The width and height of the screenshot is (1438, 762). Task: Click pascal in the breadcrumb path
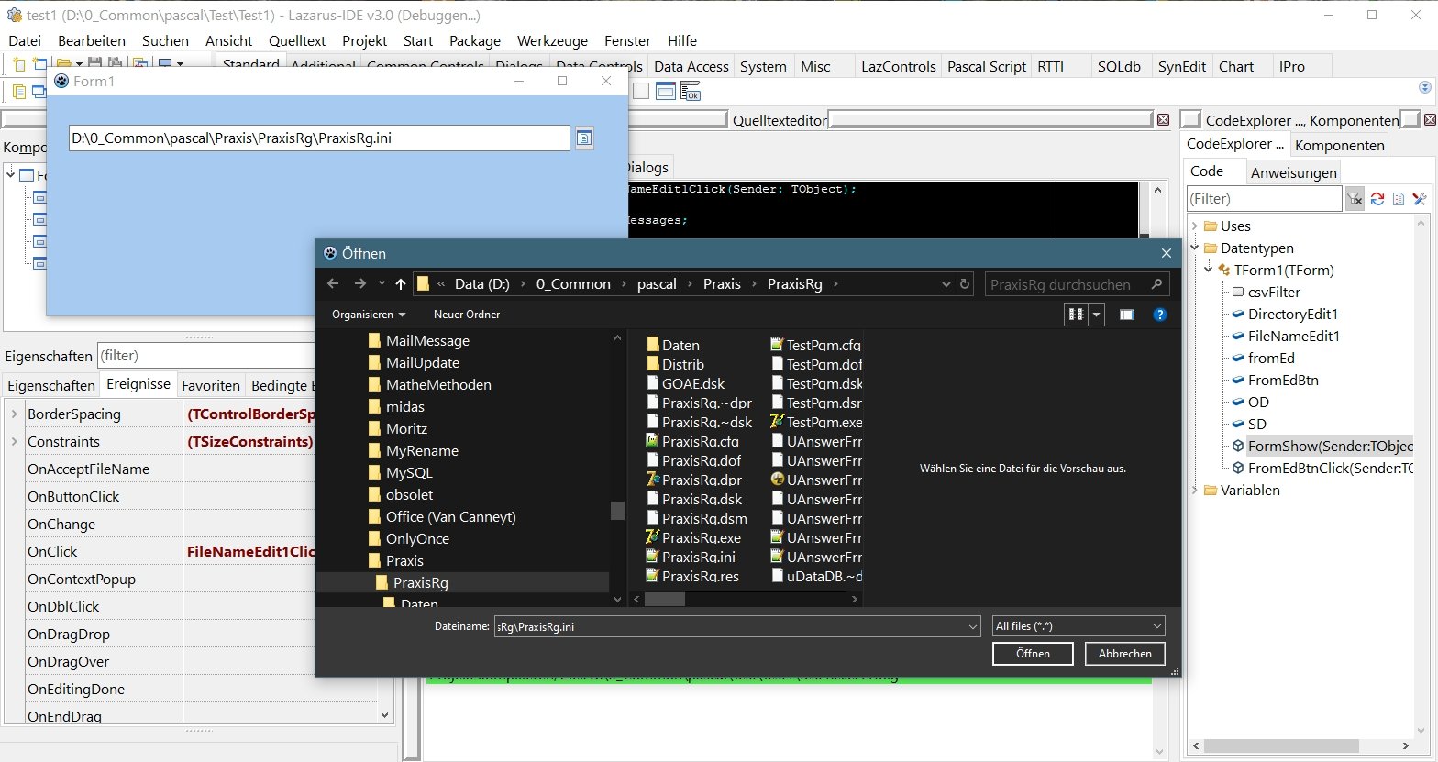(657, 284)
